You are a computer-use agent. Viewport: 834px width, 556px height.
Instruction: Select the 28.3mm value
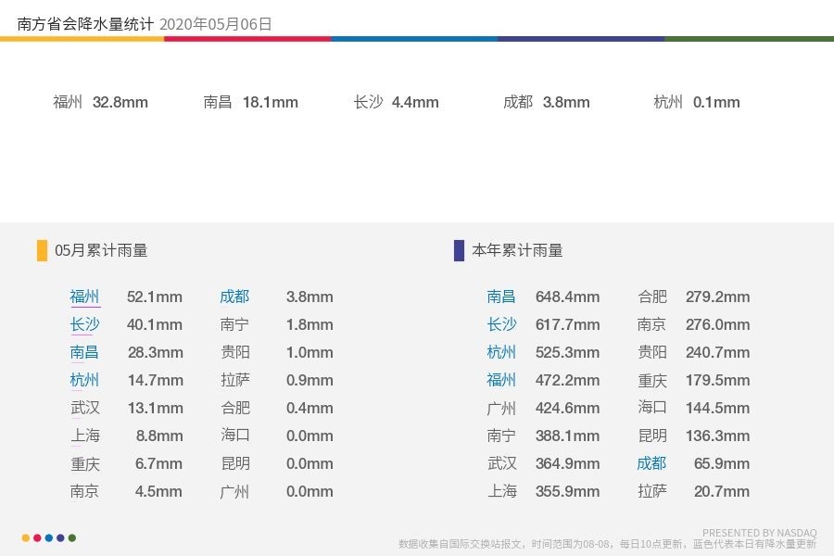click(x=156, y=352)
